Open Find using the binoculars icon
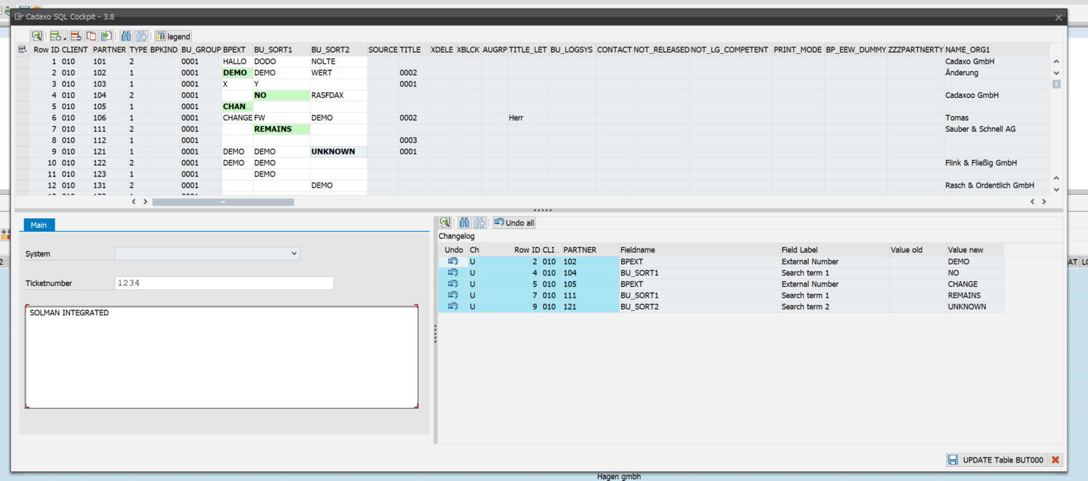Screen dimensions: 1088x481 (x=126, y=36)
